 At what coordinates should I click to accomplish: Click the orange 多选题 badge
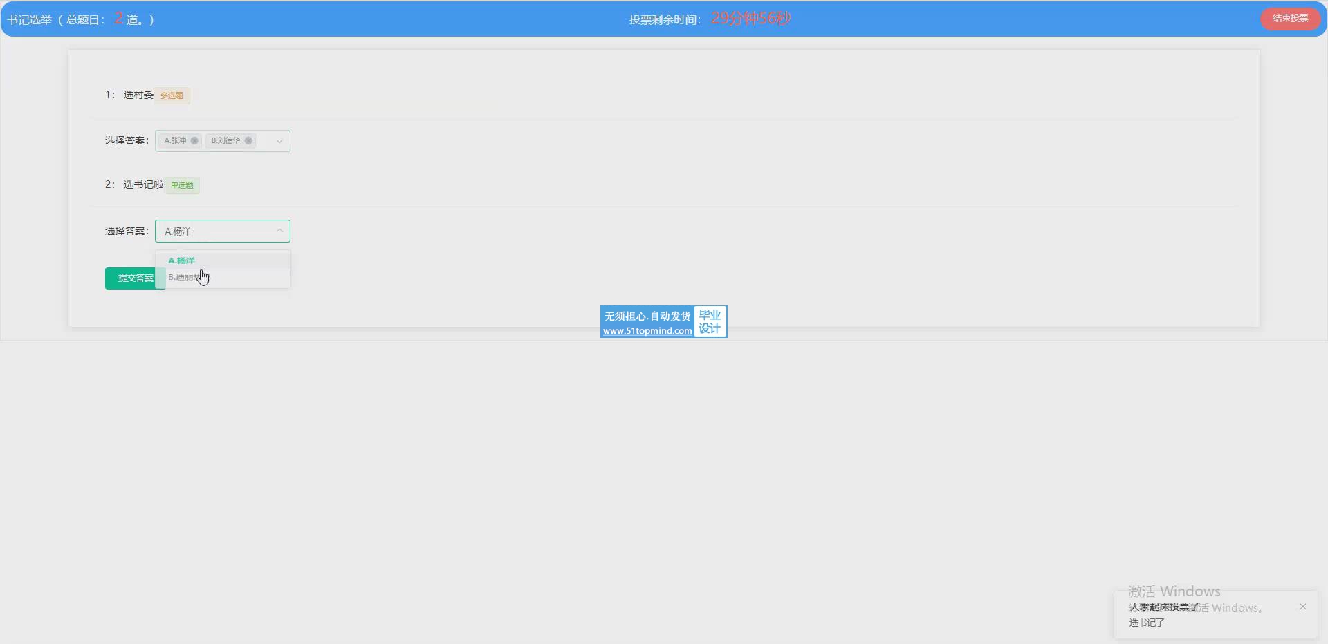172,95
